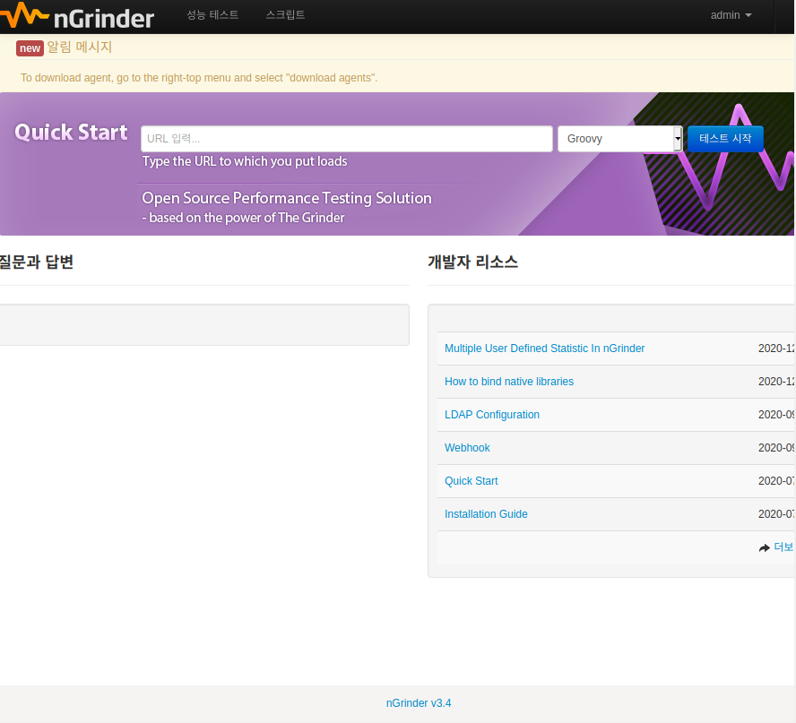Viewport: 796px width, 723px height.
Task: Click the nGrinder v3.4 footer link
Action: click(x=419, y=703)
